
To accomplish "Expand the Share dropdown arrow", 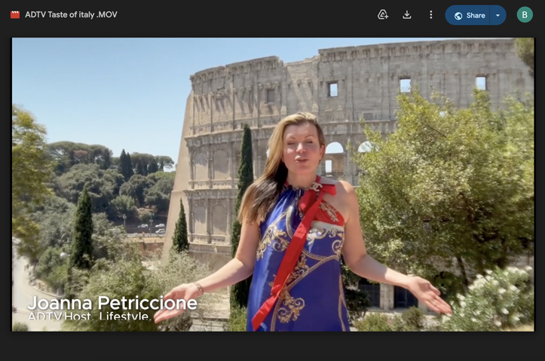I will pyautogui.click(x=498, y=15).
